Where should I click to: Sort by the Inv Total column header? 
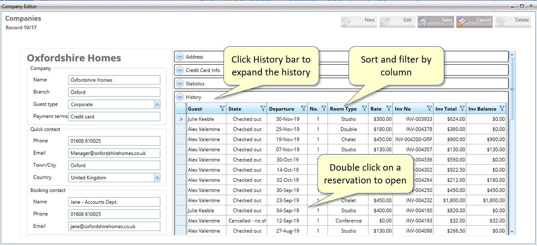click(446, 109)
